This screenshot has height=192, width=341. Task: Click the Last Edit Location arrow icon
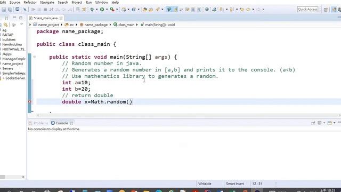point(242,10)
